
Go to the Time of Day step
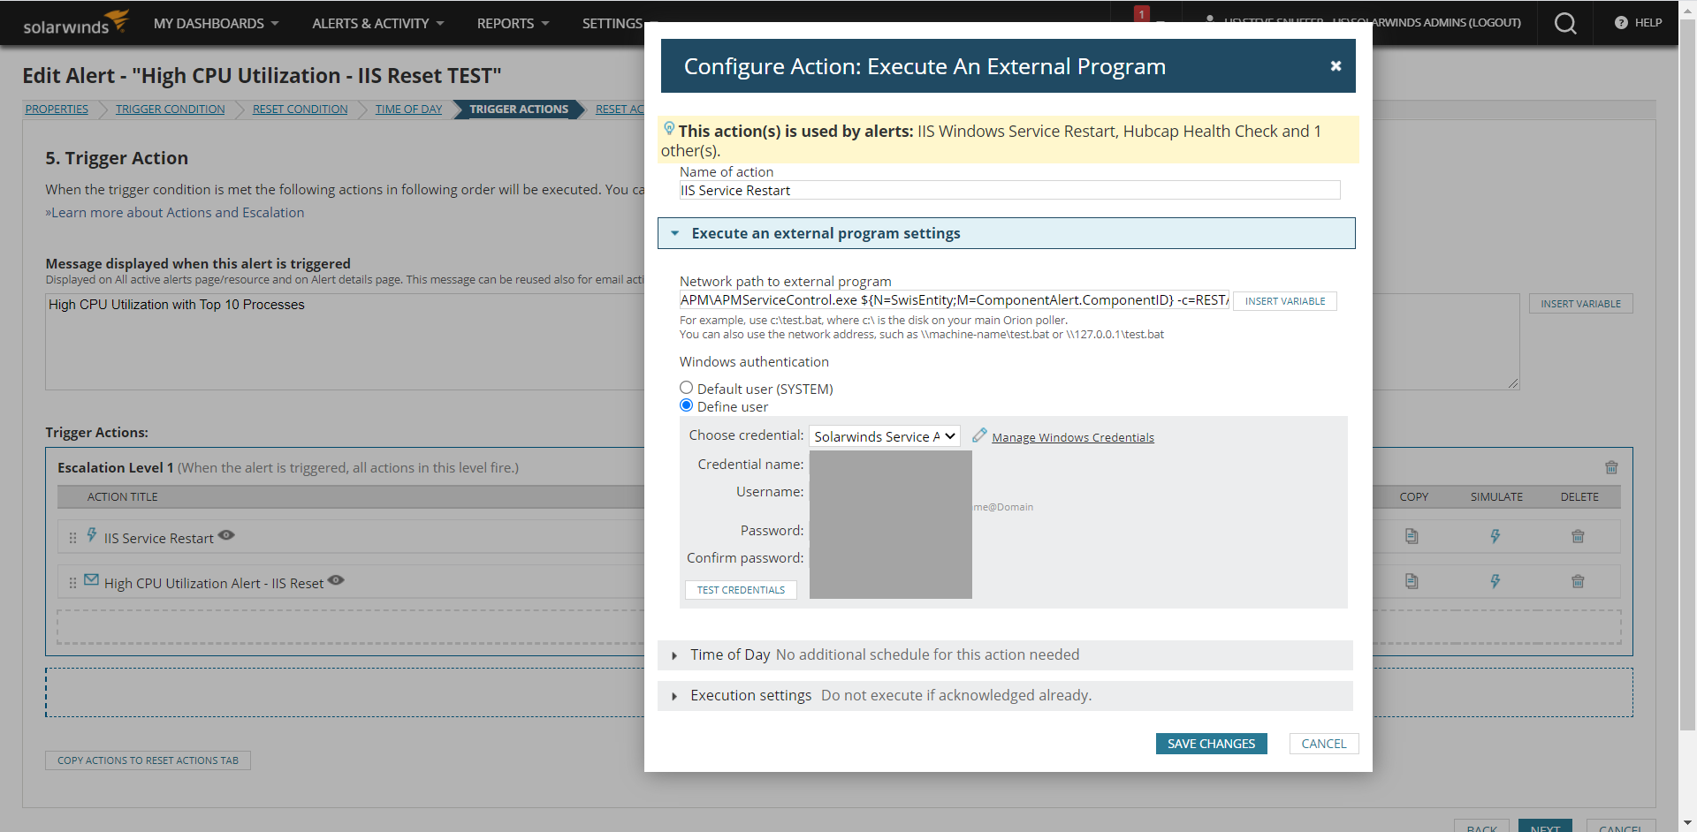pyautogui.click(x=408, y=110)
